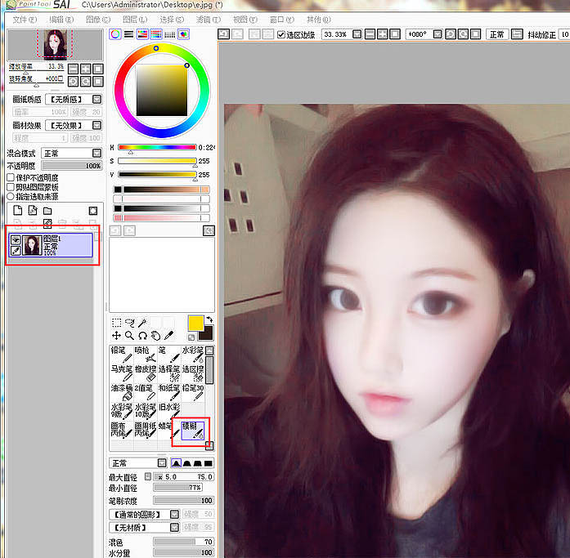Open the 33.33% zoom dropdown
The height and width of the screenshot is (558, 570).
(x=357, y=34)
